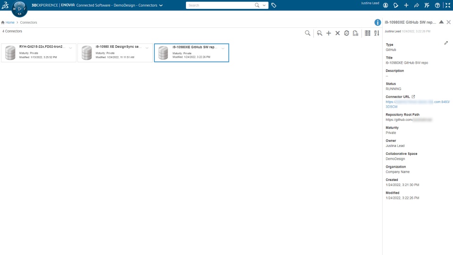Open the tags icon beside search
The width and height of the screenshot is (453, 255).
pyautogui.click(x=274, y=5)
